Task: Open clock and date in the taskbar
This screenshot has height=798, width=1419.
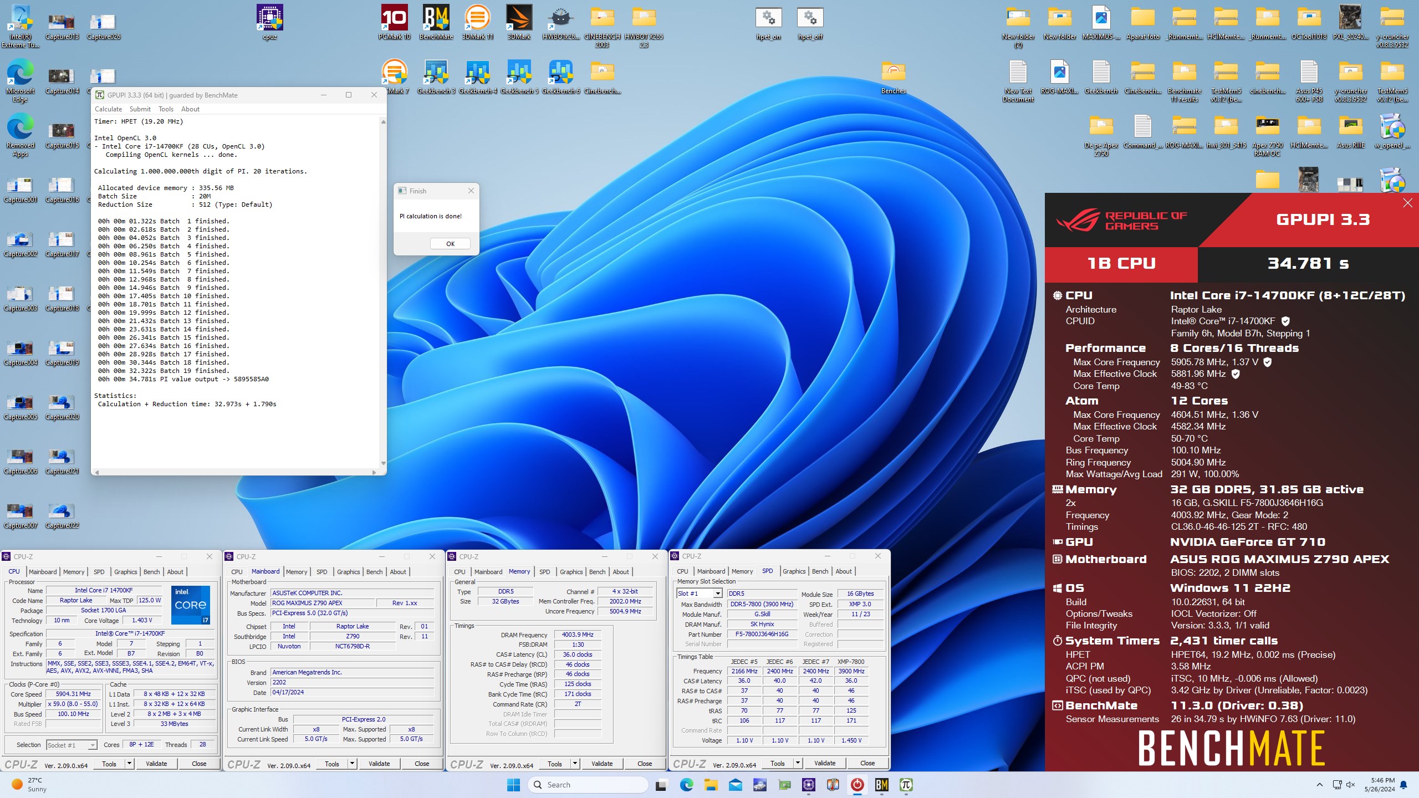Action: click(1379, 785)
